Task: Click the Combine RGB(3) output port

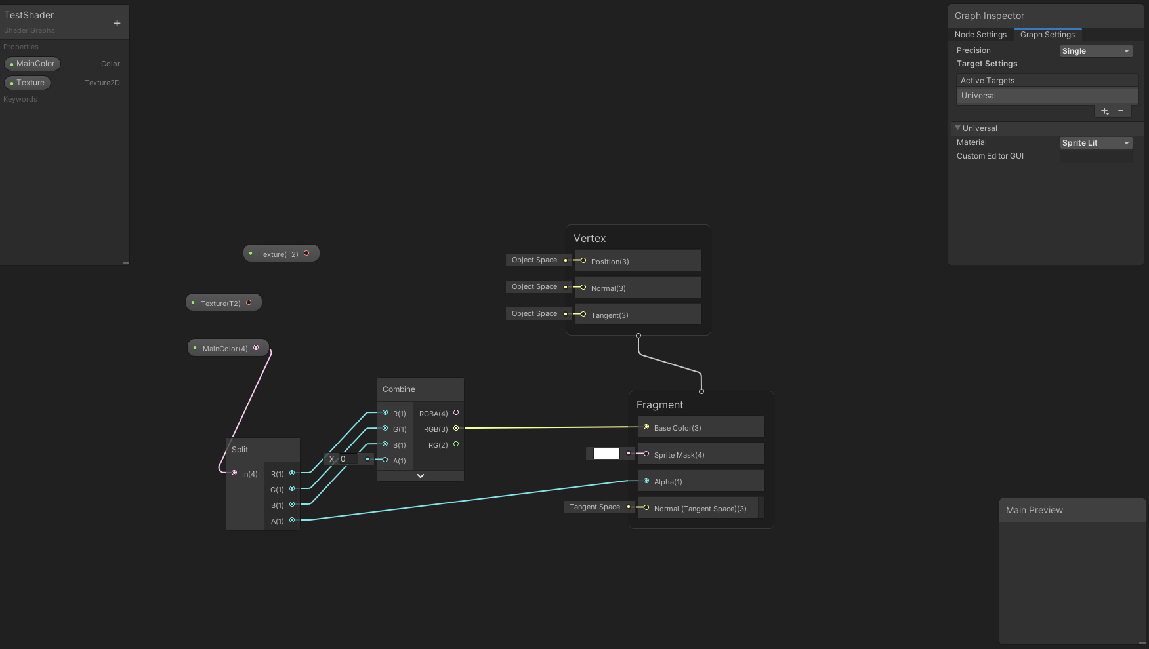Action: [x=456, y=429]
